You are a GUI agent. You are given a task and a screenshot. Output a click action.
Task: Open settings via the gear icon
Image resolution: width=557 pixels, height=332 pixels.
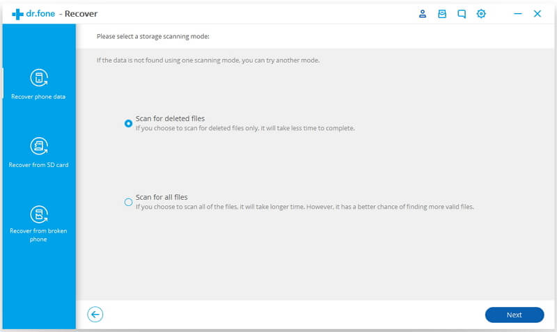pyautogui.click(x=481, y=13)
